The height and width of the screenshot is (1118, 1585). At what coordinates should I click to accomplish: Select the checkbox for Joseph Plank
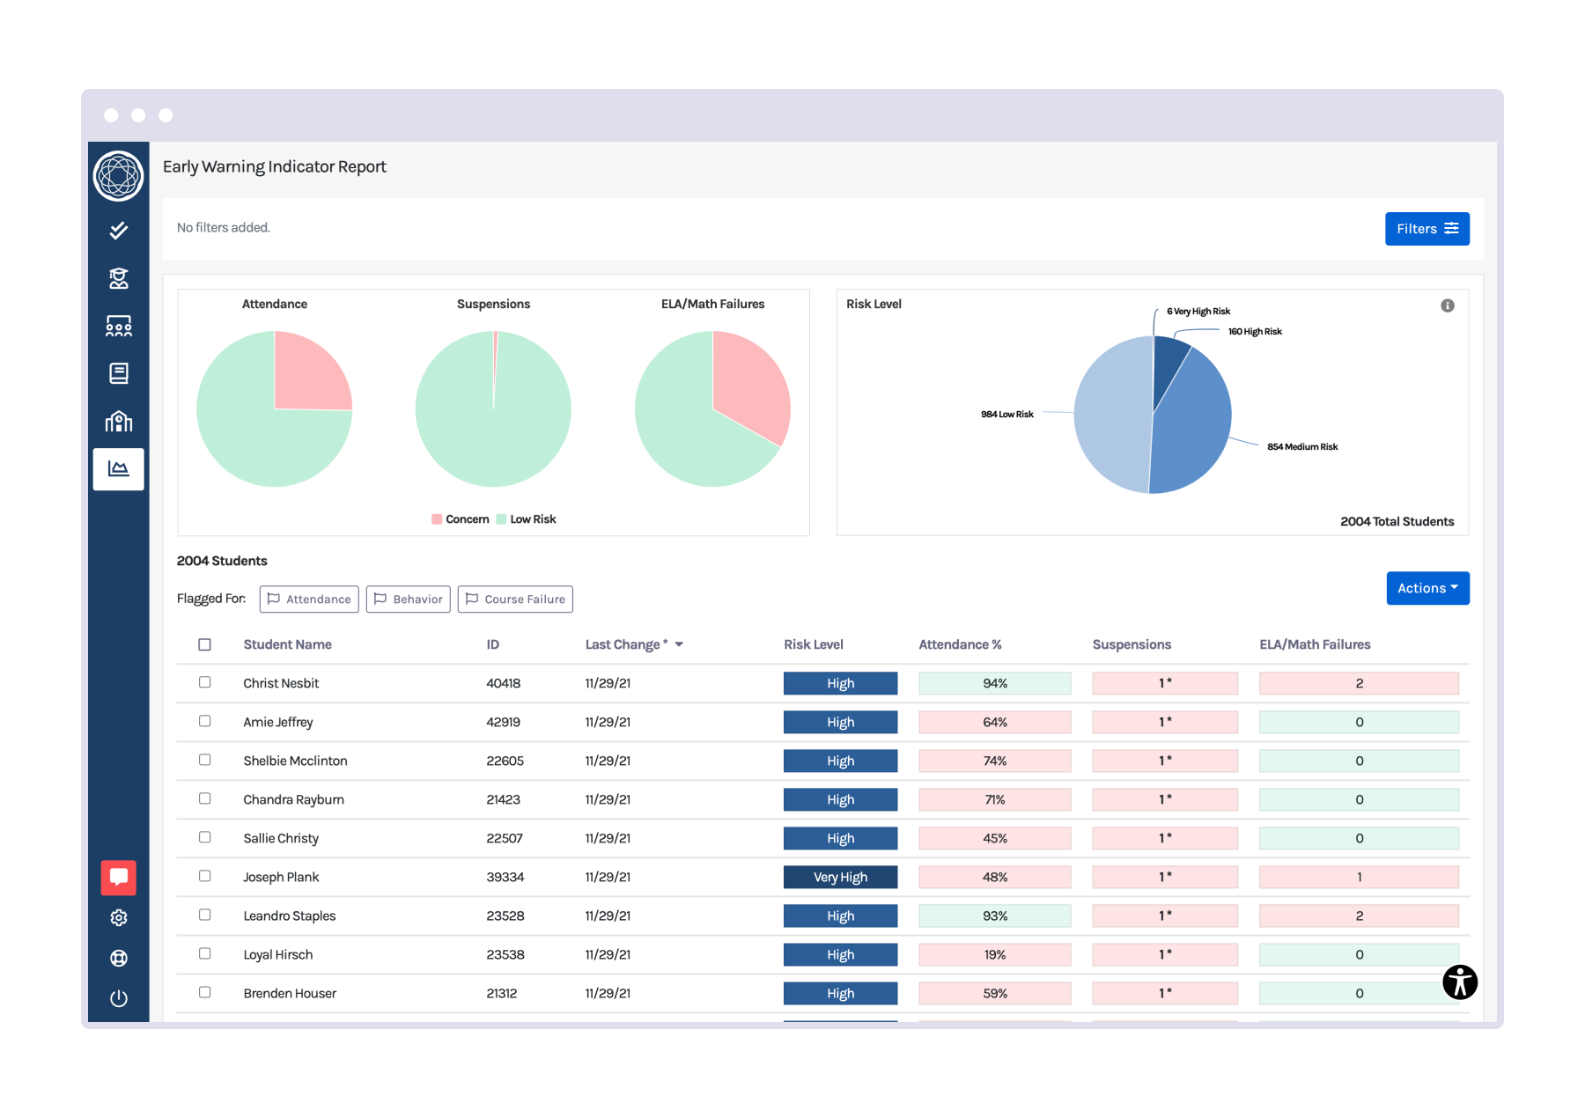point(204,876)
